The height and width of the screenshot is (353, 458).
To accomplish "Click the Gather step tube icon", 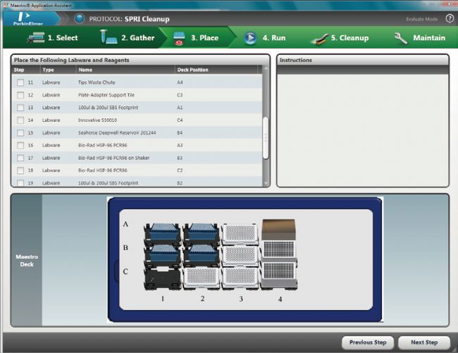I will tap(108, 37).
